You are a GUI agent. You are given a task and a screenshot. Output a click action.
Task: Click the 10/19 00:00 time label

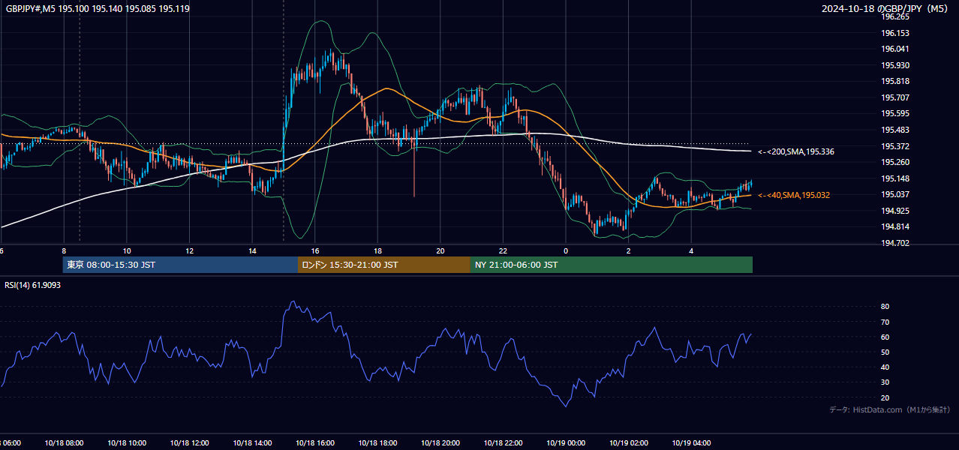pyautogui.click(x=566, y=443)
